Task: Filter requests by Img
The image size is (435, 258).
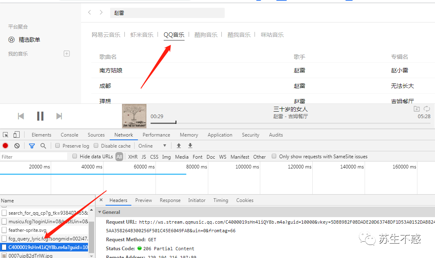Action: pyautogui.click(x=167, y=157)
